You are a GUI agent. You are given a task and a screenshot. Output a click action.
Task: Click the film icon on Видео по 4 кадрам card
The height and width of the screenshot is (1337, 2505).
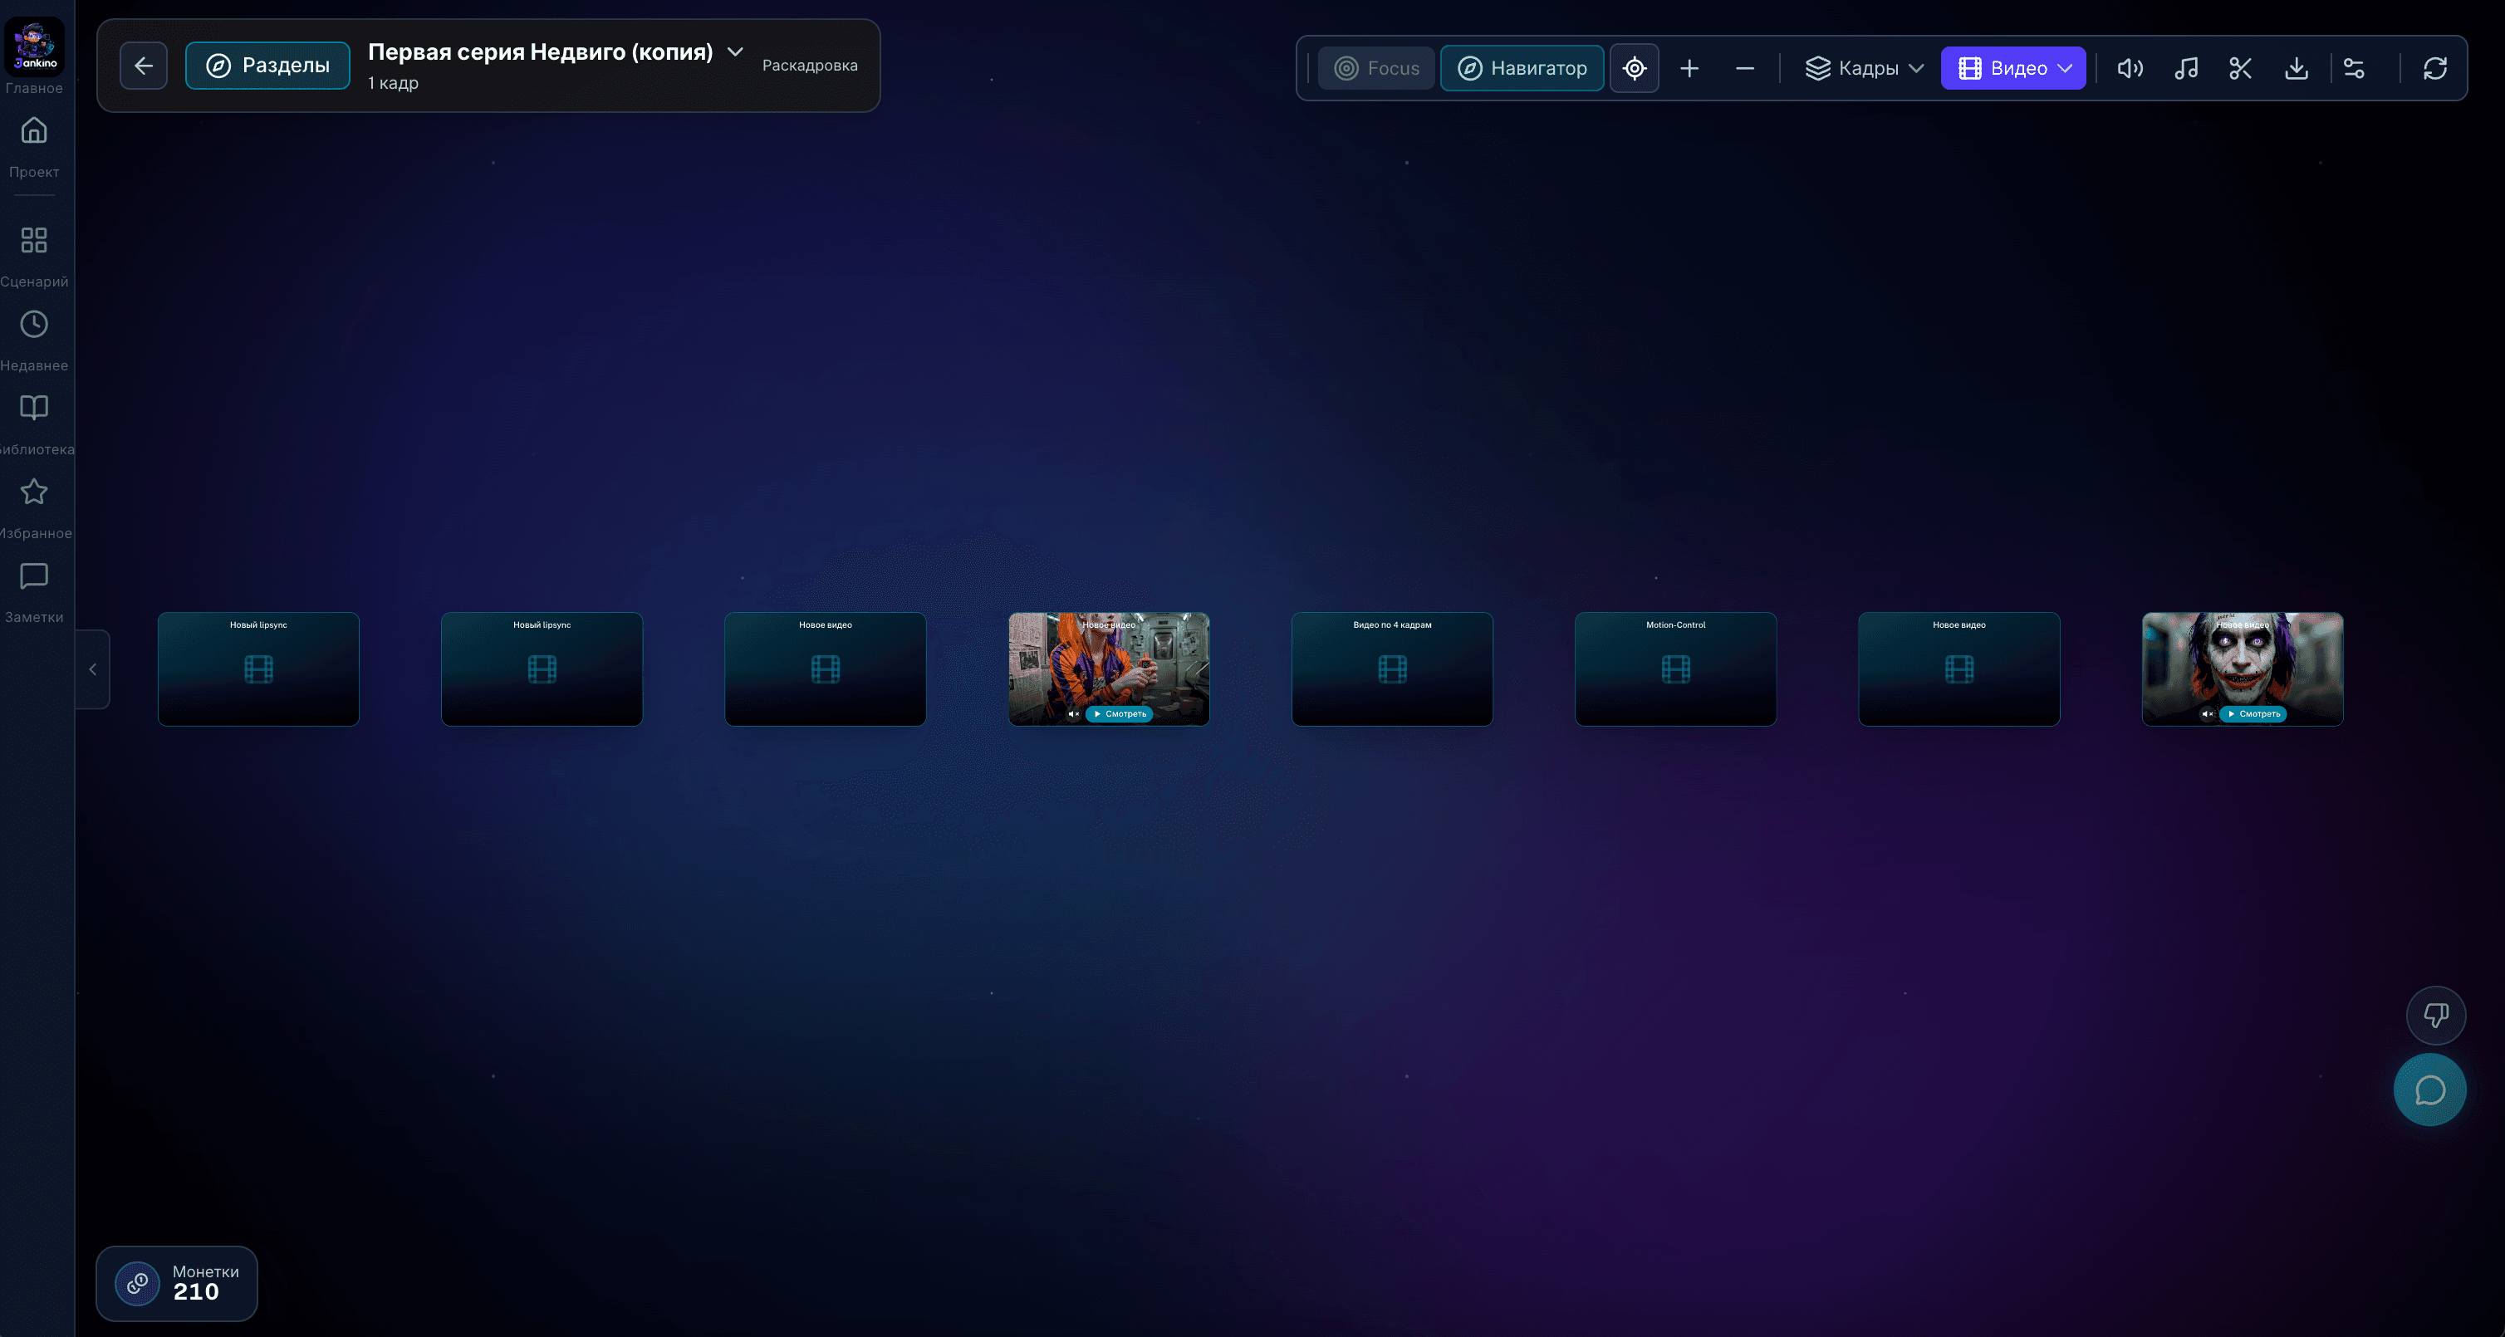tap(1393, 669)
